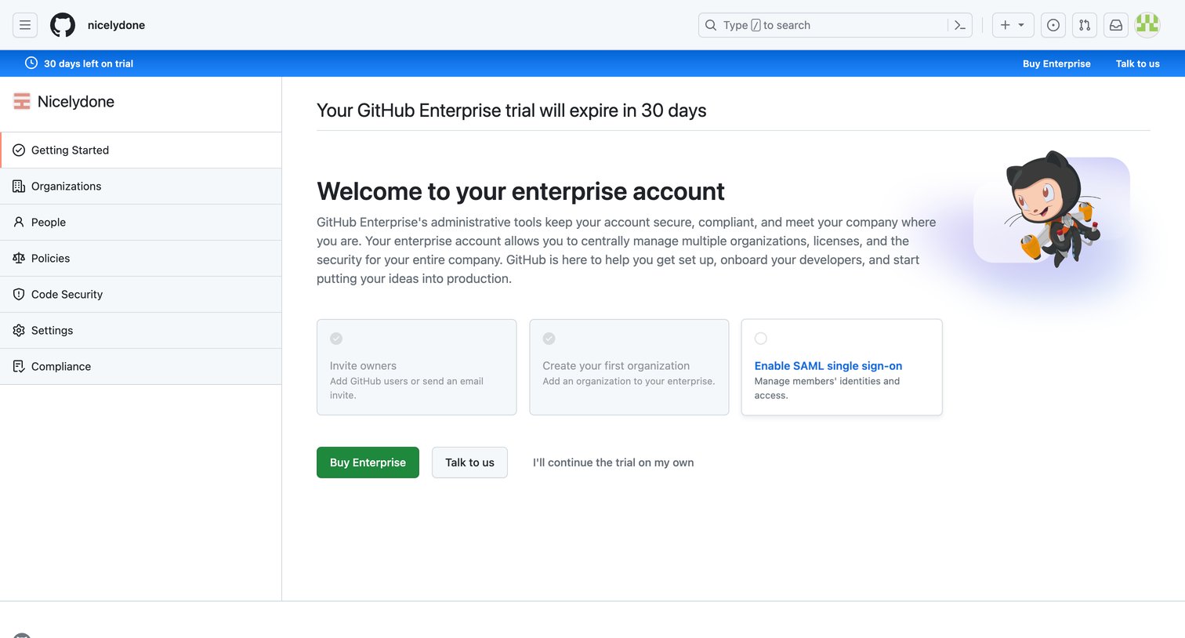Viewport: 1185px width, 638px height.
Task: Open Organizations in sidebar
Action: (x=141, y=186)
